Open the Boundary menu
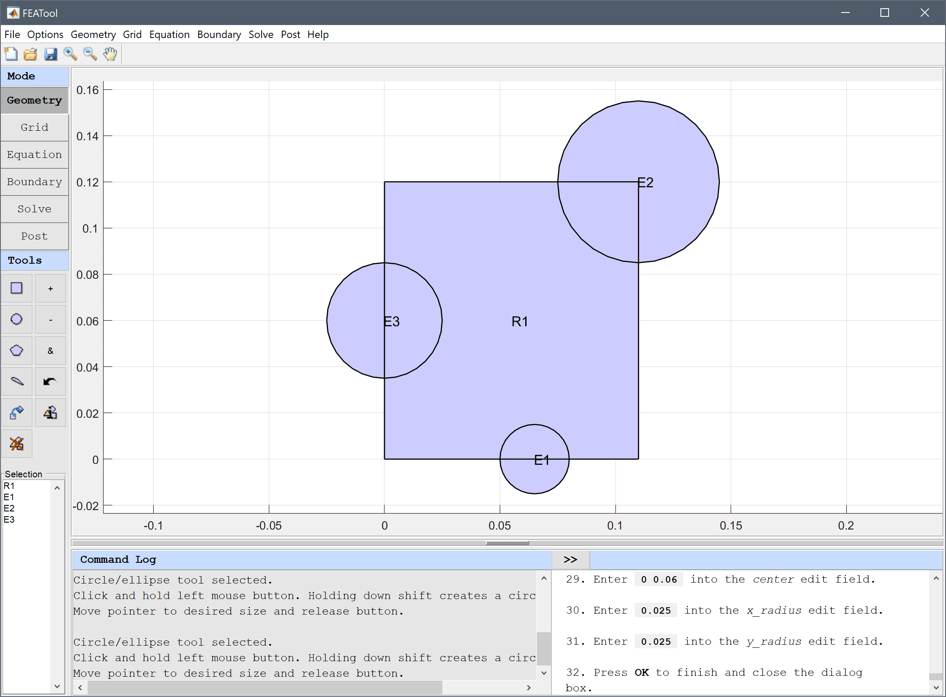The height and width of the screenshot is (697, 946). 219,34
